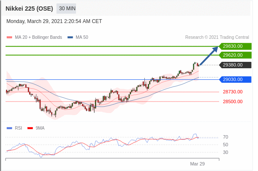Click the 30 MIN timeframe badge

click(x=66, y=9)
